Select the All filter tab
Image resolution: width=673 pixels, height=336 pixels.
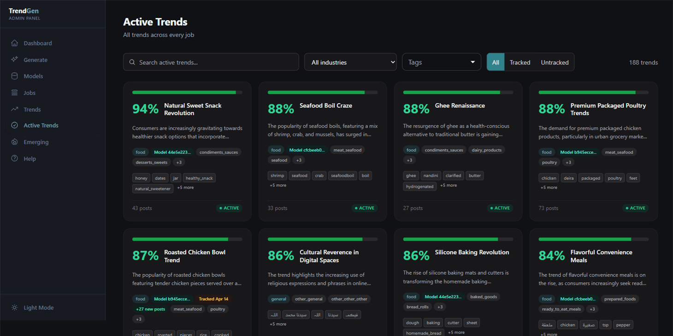point(496,62)
